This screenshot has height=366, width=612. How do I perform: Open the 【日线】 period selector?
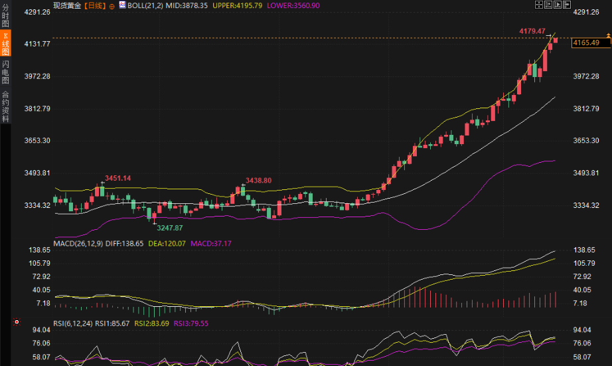(94, 5)
